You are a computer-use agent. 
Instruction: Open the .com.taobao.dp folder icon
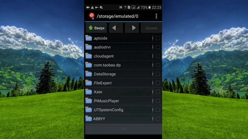[89, 65]
